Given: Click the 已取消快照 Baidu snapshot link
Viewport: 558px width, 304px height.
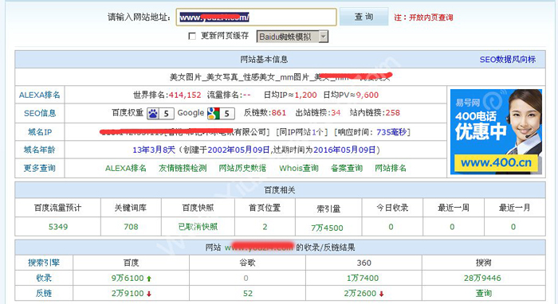Looking at the screenshot, I should [x=198, y=227].
